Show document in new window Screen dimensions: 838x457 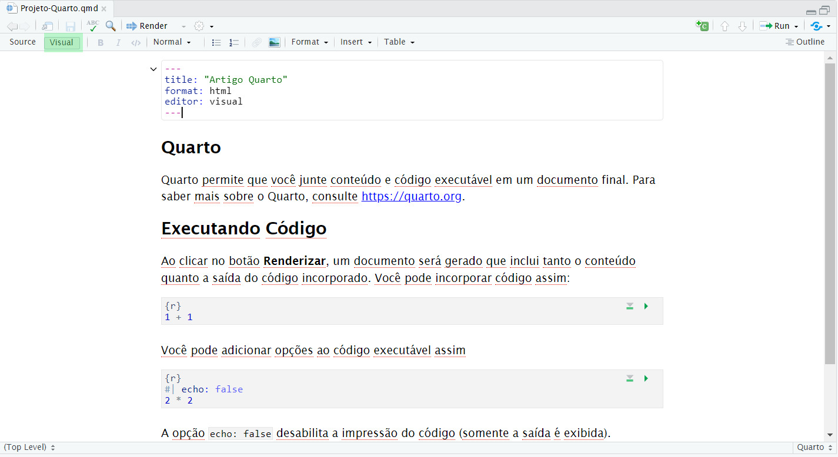tap(48, 26)
